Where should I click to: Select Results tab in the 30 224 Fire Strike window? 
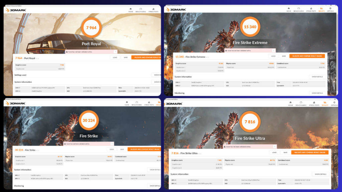[159, 103]
